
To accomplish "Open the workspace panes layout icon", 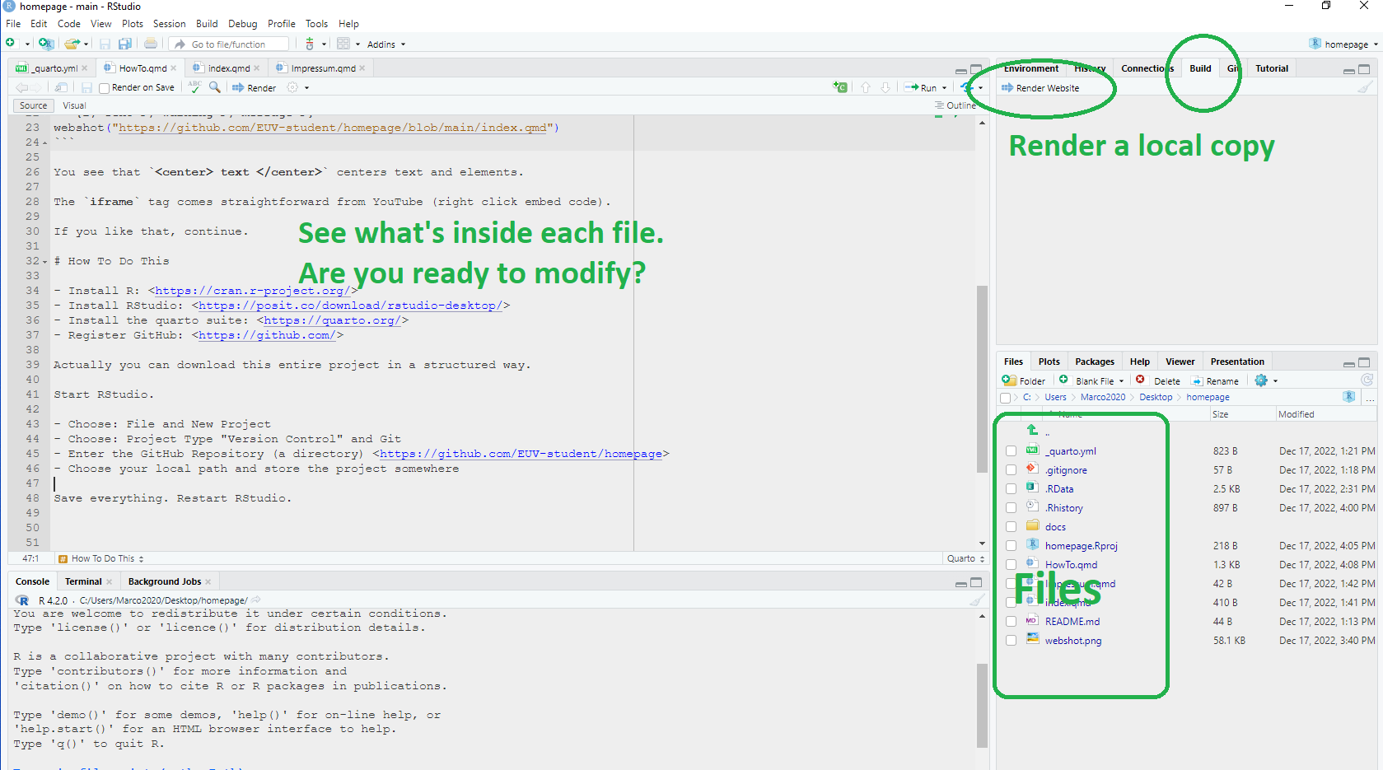I will click(x=343, y=44).
